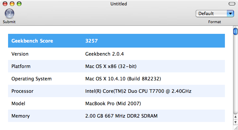Click the scrollbar down arrow
Screen dimensions: 238x130
(x=235, y=122)
